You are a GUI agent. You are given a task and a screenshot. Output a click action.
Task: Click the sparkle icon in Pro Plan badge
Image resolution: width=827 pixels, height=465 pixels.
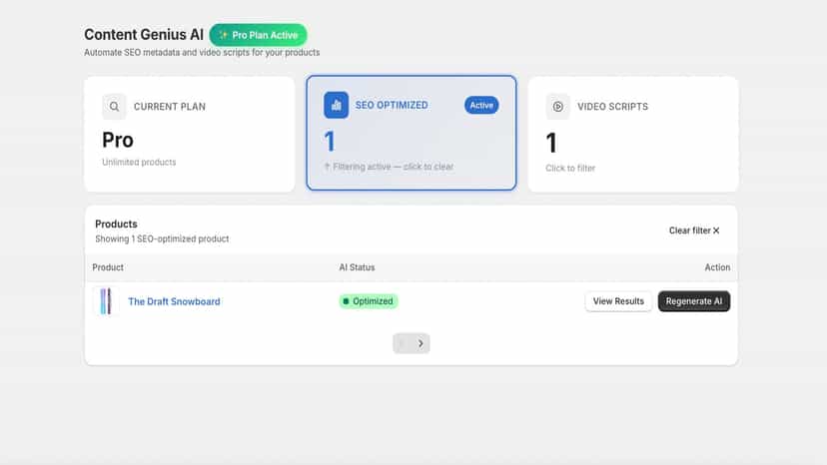coord(223,35)
